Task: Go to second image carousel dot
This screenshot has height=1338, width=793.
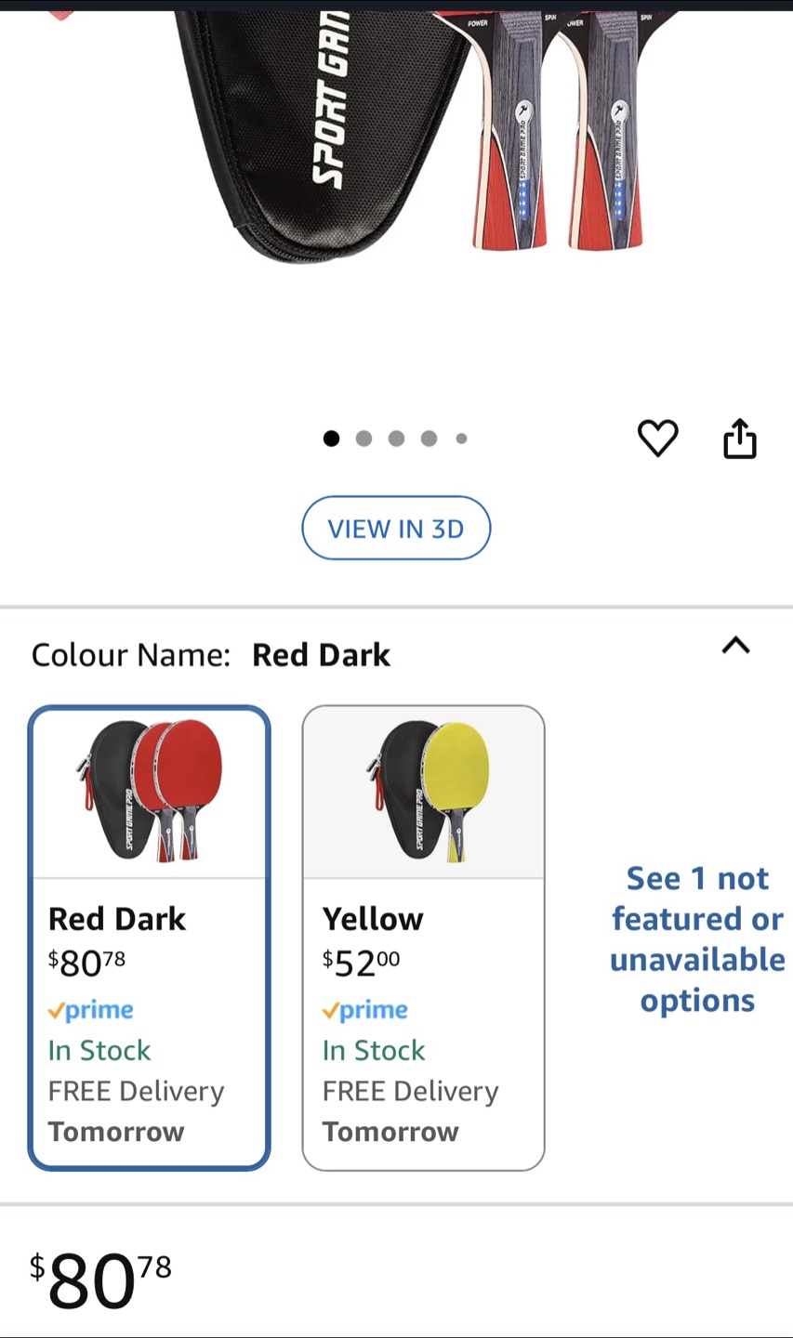Action: tap(363, 439)
